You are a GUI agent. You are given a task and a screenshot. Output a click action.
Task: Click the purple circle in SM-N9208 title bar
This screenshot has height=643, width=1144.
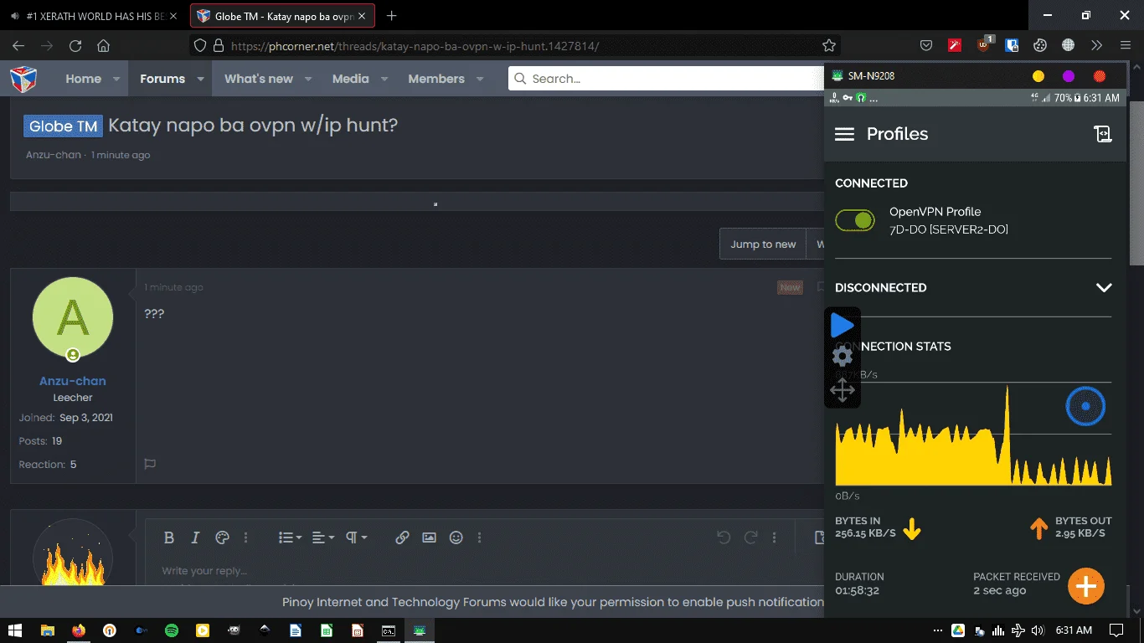click(x=1069, y=76)
